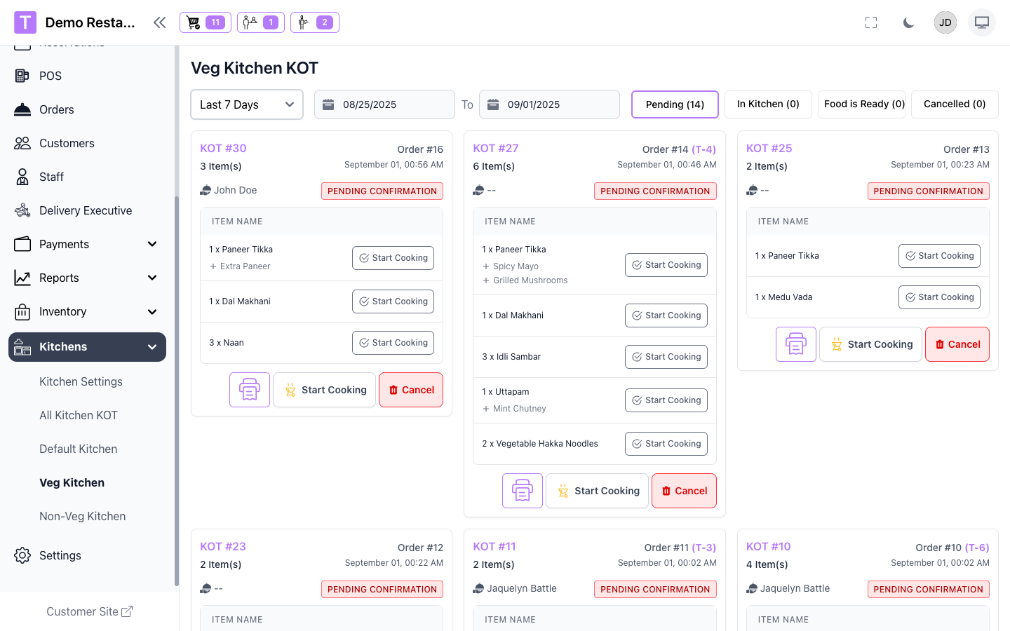
Task: Expand the Payments sidebar menu
Action: click(x=87, y=244)
